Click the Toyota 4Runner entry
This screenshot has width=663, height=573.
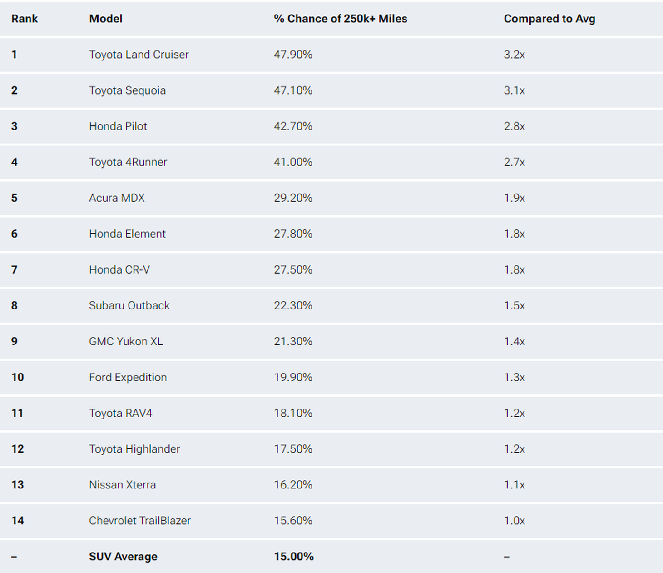[128, 162]
